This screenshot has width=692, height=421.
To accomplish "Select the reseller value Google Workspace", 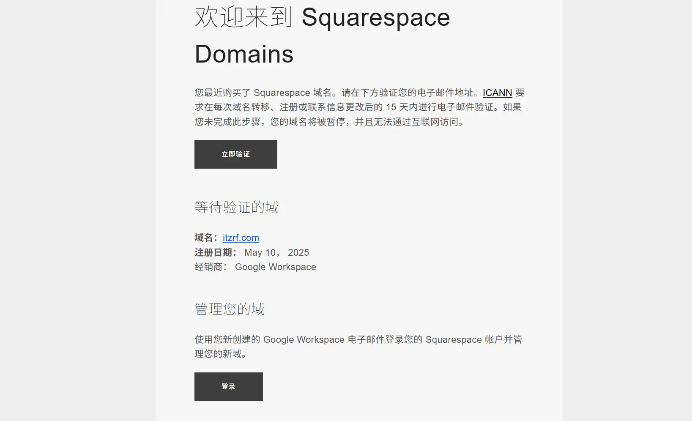I will [x=276, y=267].
